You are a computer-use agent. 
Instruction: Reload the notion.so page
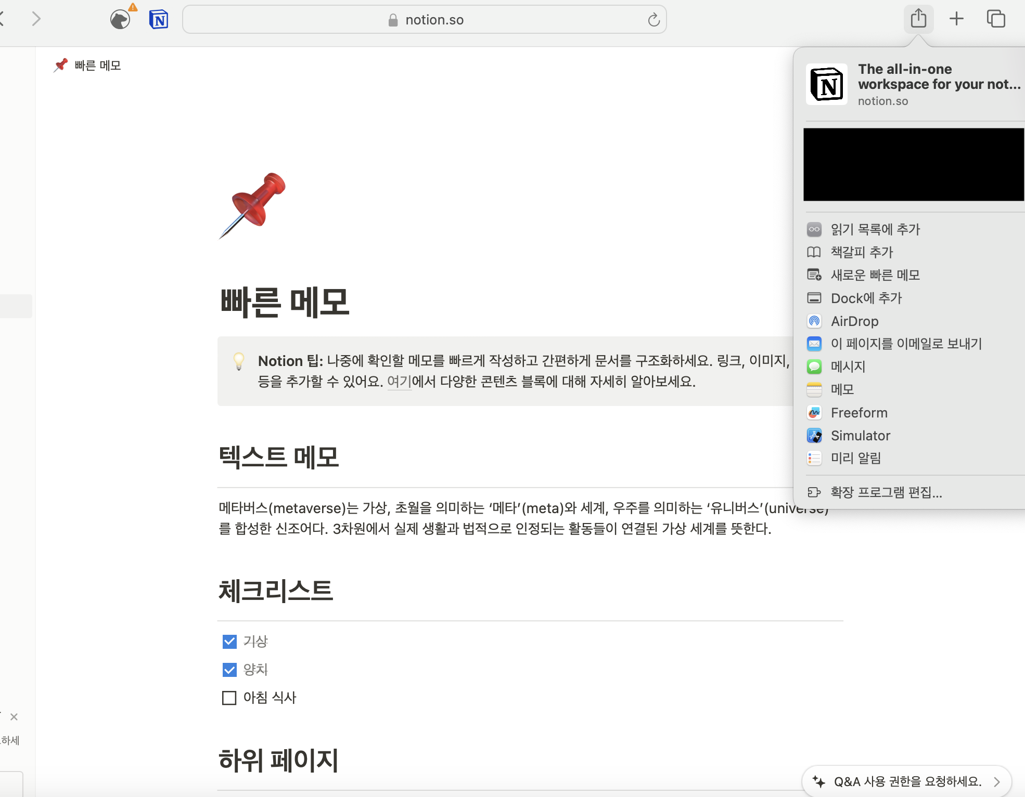pyautogui.click(x=654, y=20)
